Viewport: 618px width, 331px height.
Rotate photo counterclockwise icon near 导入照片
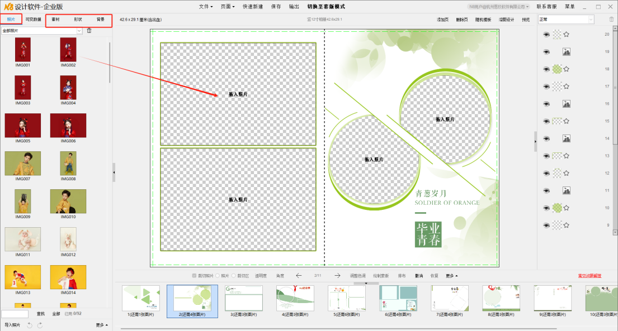(x=30, y=325)
